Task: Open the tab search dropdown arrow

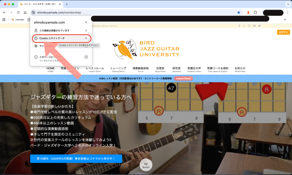Action: tap(287, 4)
